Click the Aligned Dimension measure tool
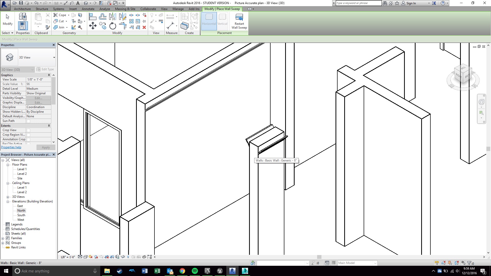 point(170,26)
